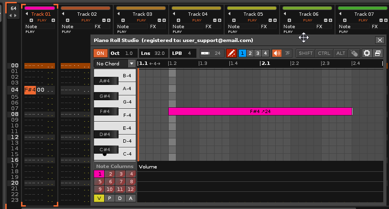The image size is (389, 209).
Task: Click the right plus icon on Track 04
Action: (x=219, y=21)
